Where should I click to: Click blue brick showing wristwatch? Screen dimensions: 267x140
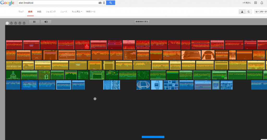157,85
